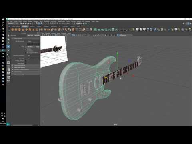Click the Undo arrow in status line

(x=28, y=24)
